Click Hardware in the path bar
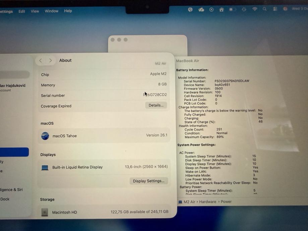Viewport: 308px width, 231px height. click(207, 202)
